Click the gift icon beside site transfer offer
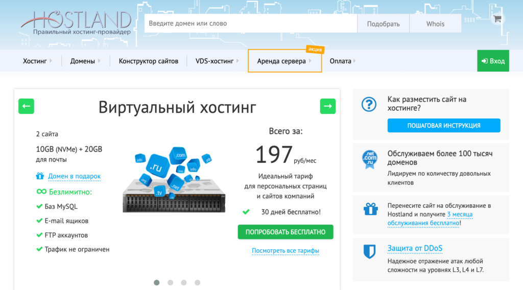The image size is (523, 290). coord(371,209)
